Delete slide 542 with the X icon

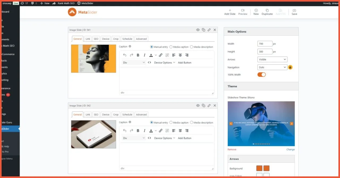[215, 105]
